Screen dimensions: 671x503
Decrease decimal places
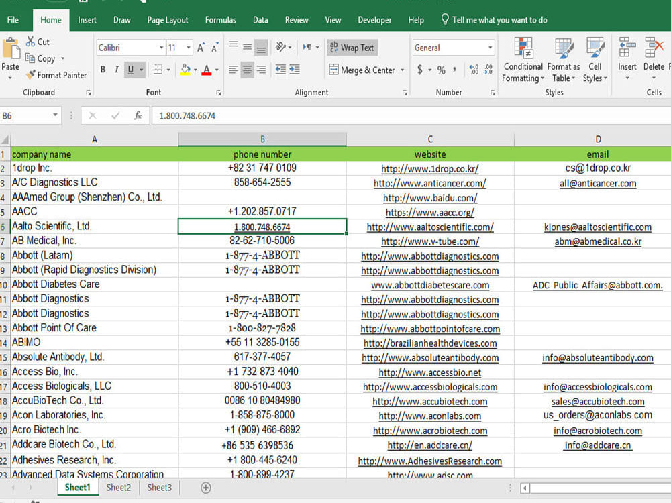pyautogui.click(x=488, y=70)
